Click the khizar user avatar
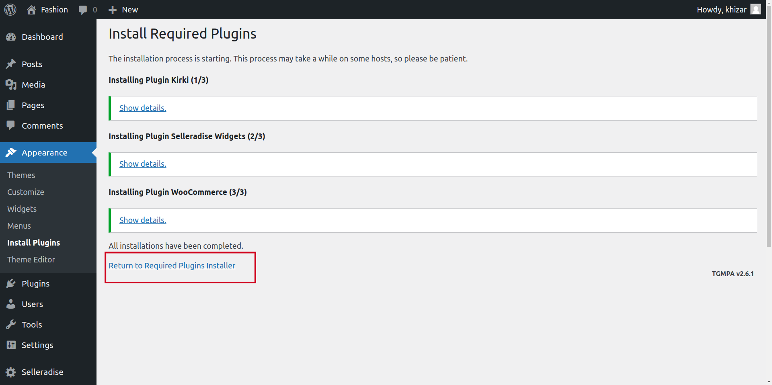This screenshot has width=772, height=385. click(x=756, y=9)
